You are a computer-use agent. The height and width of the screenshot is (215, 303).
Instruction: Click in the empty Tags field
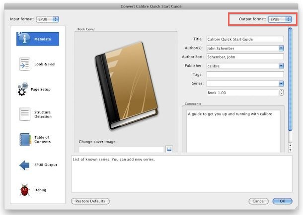(245, 74)
